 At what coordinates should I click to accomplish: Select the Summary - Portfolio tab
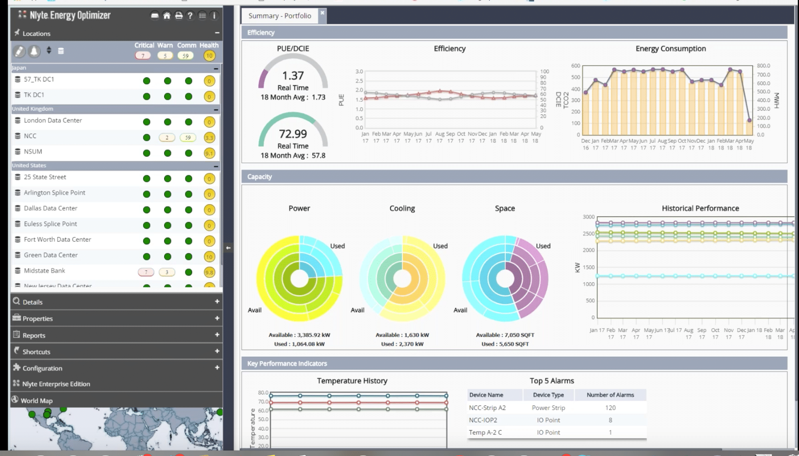(280, 15)
